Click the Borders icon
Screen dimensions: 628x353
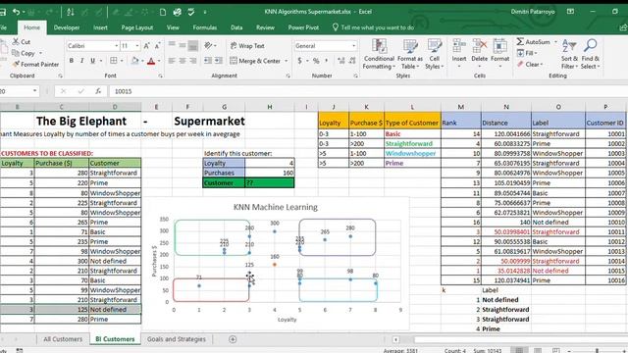114,61
